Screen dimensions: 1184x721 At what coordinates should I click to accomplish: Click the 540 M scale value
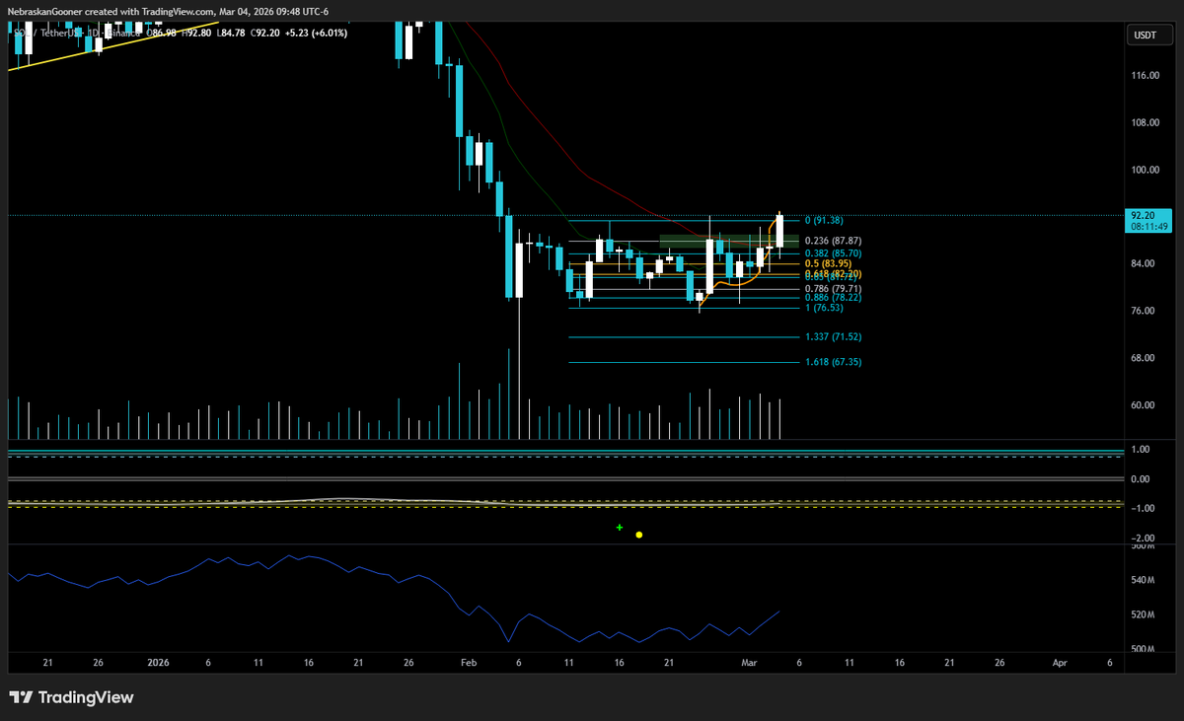tap(1145, 580)
